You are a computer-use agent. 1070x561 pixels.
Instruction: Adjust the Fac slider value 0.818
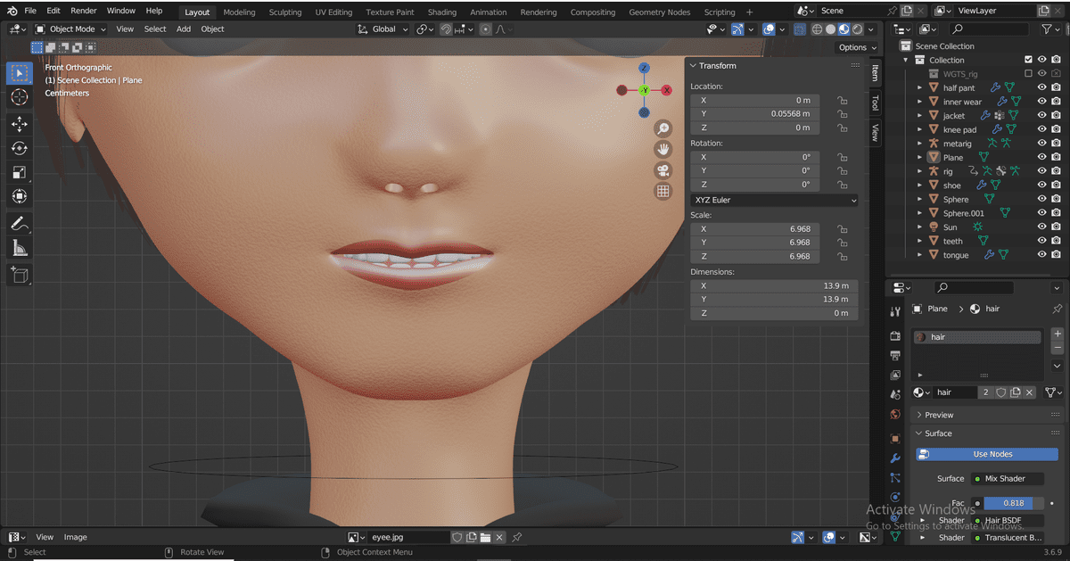pos(1012,503)
